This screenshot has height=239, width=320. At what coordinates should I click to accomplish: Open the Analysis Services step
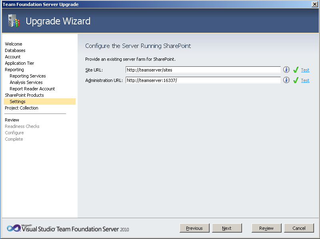coord(26,82)
